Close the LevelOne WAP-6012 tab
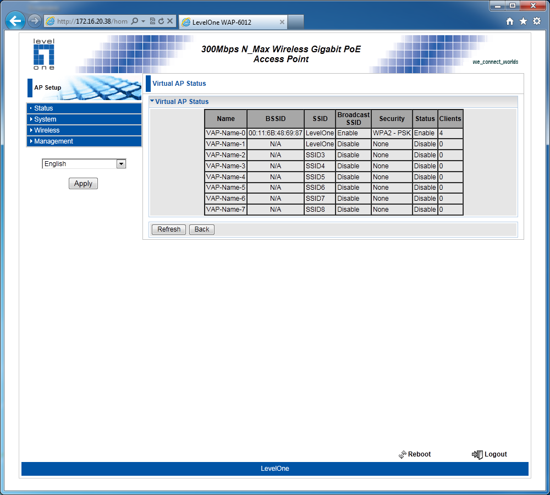Image resolution: width=550 pixels, height=495 pixels. click(282, 22)
